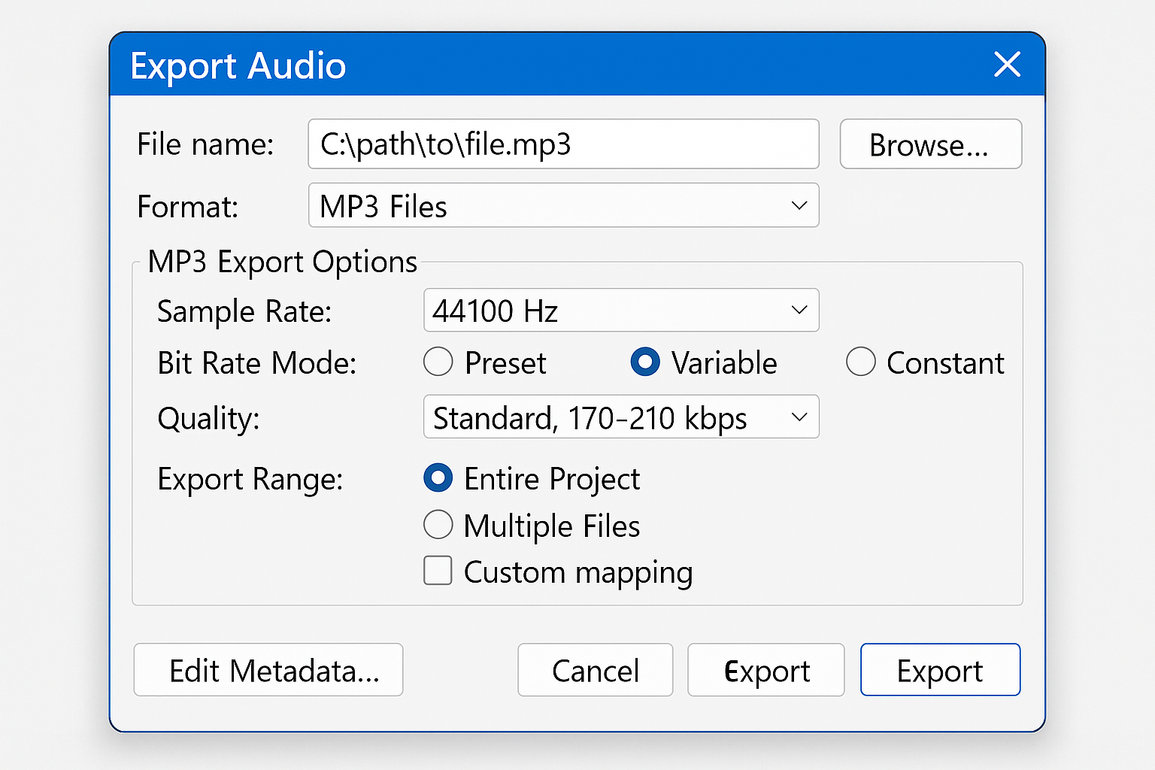Click the Sample Rate dropdown chevron
Image resolution: width=1155 pixels, height=770 pixels.
[799, 310]
